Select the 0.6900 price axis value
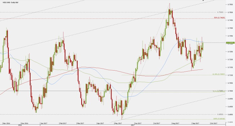This screenshot has height=126, width=235. [230, 107]
